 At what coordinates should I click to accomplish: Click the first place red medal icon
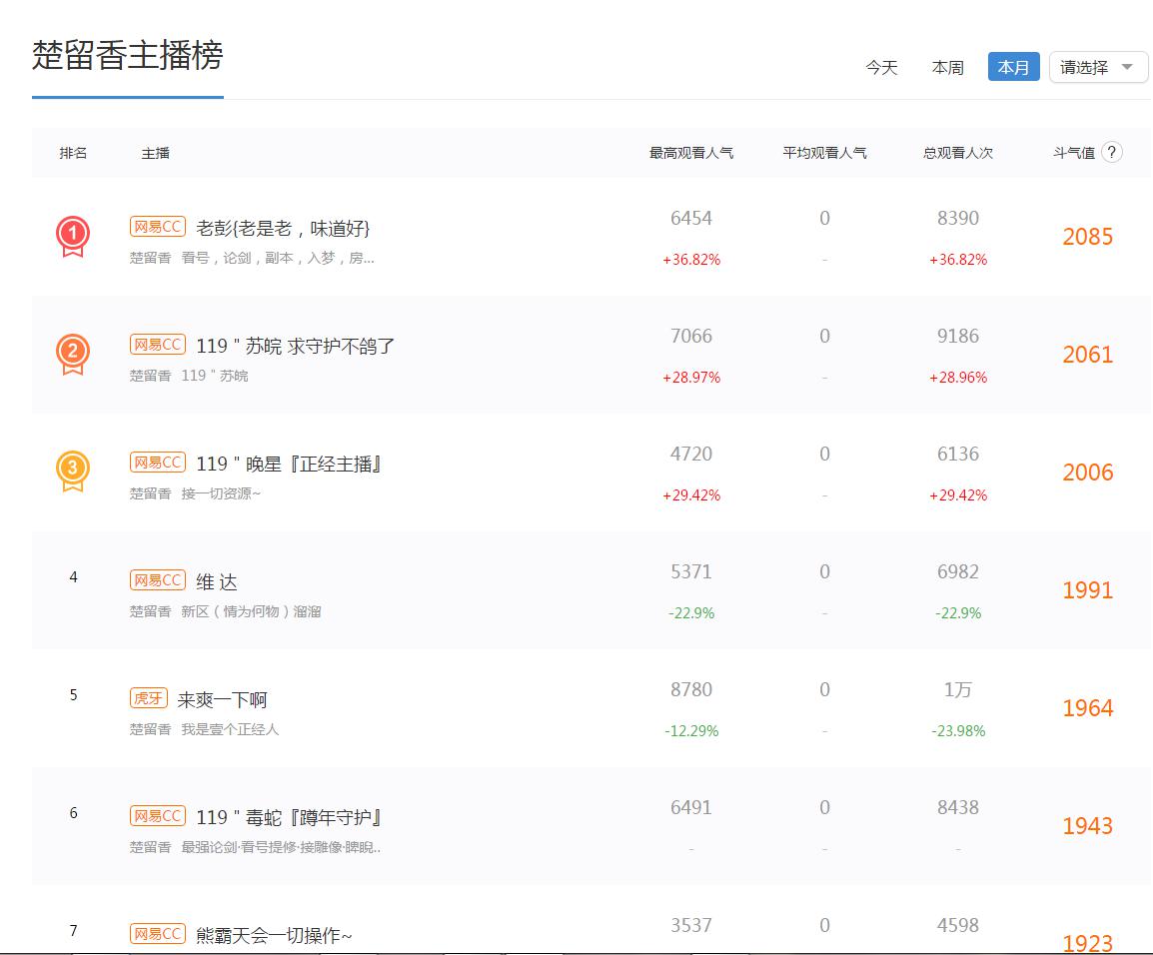(x=71, y=232)
